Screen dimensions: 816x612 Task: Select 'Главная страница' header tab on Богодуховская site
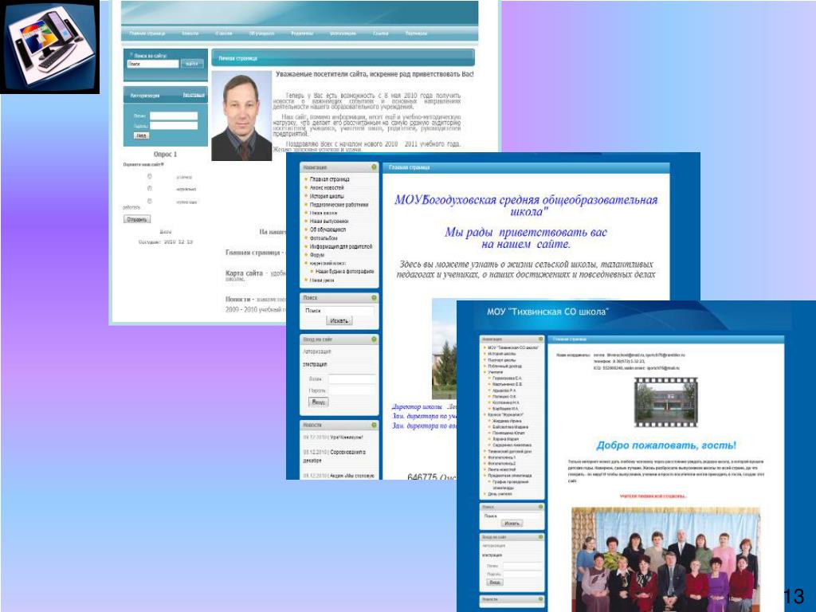[x=410, y=167]
